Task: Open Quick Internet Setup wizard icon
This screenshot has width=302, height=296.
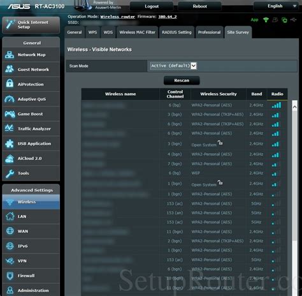Action: tap(10, 24)
